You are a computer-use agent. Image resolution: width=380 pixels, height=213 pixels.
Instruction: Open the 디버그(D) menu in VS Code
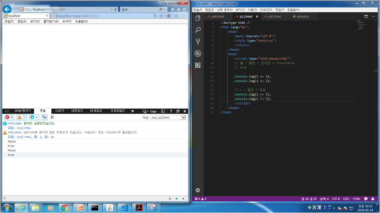pos(266,10)
